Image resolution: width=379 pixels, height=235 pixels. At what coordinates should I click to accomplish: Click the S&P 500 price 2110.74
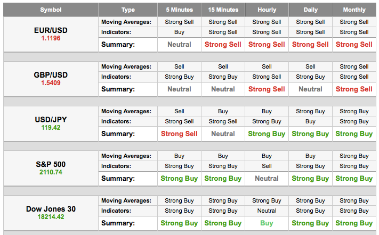pyautogui.click(x=51, y=172)
